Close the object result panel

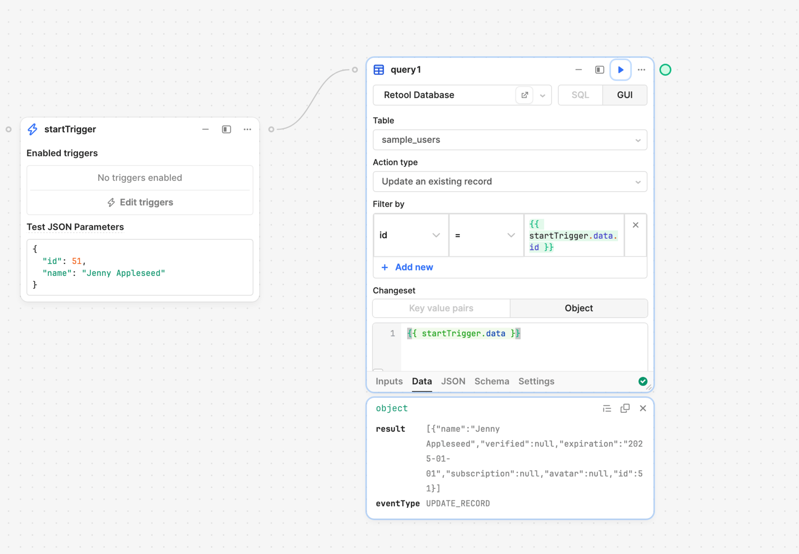point(643,409)
